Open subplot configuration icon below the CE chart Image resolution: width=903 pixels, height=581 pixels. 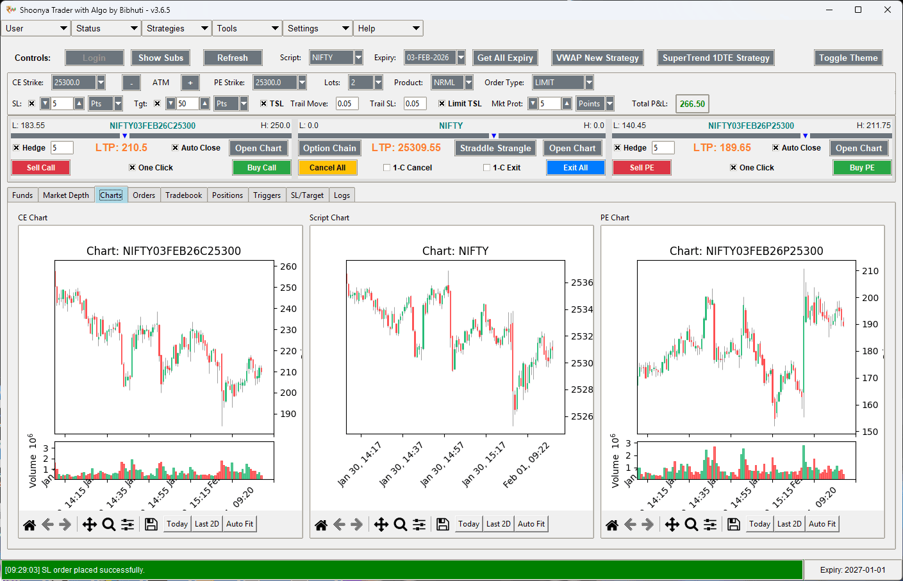pyautogui.click(x=128, y=525)
